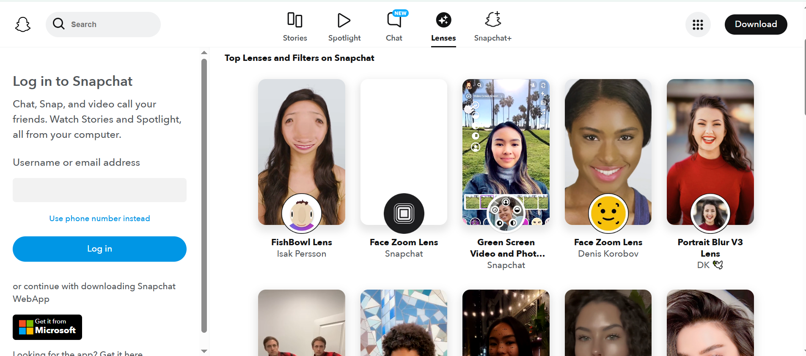
Task: Click Get it from Microsoft badge
Action: [x=47, y=327]
